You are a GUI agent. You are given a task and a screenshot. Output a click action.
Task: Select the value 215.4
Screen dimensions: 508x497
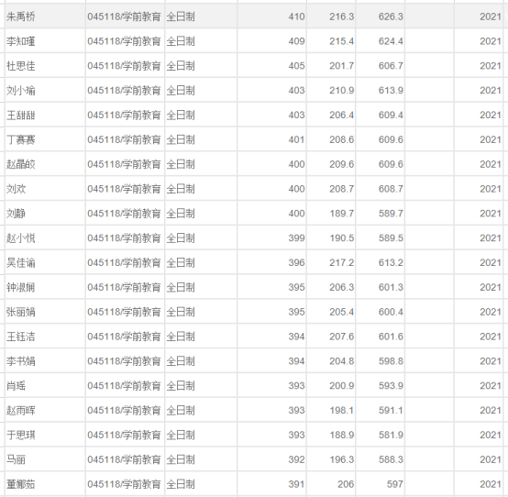pyautogui.click(x=342, y=41)
